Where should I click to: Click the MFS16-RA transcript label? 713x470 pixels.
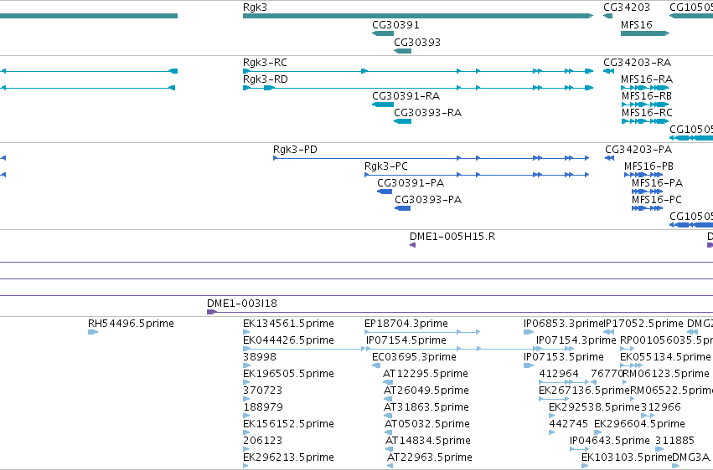tap(647, 79)
